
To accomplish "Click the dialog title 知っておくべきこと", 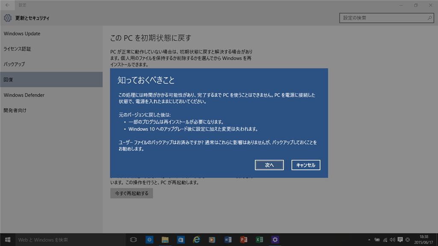I will (x=146, y=80).
